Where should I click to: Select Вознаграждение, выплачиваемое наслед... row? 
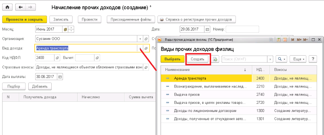[x=239, y=86]
